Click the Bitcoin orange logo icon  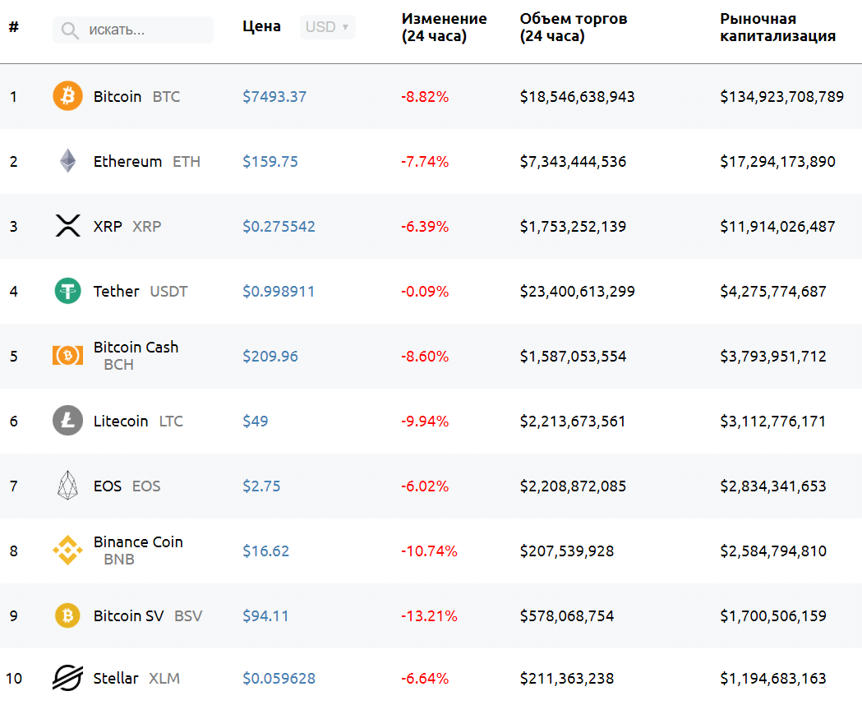[x=67, y=96]
